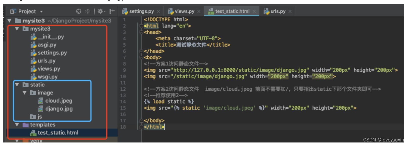The image size is (408, 145).
Task: Open the Project view dropdown
Action: [41, 12]
